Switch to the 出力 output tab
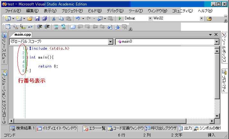229x139 pixels. pos(185,128)
